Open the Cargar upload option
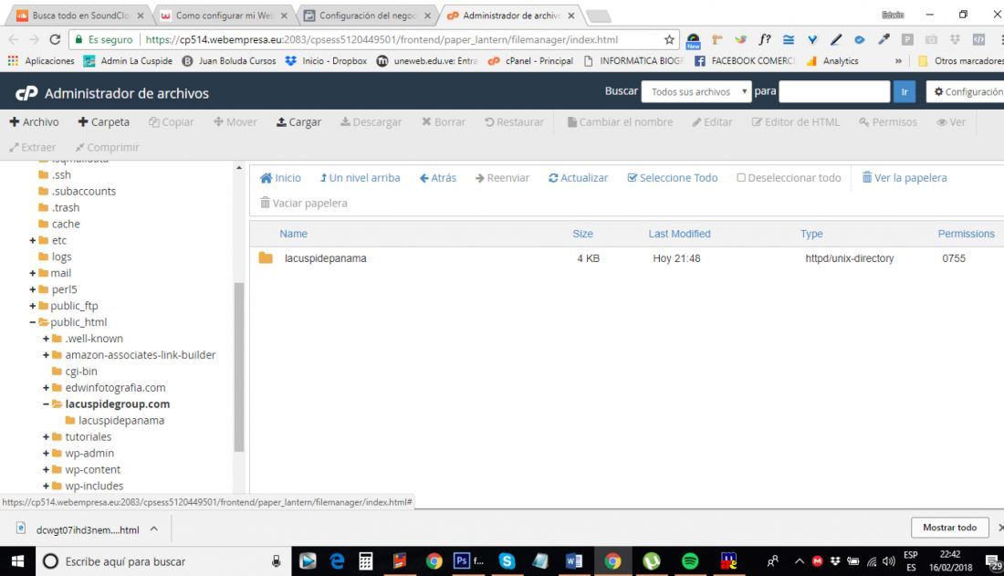The image size is (1004, 576). [298, 121]
